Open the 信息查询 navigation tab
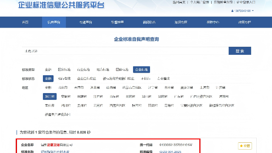Image resolution: width=272 pixels, height=153 pixels. 54,22
